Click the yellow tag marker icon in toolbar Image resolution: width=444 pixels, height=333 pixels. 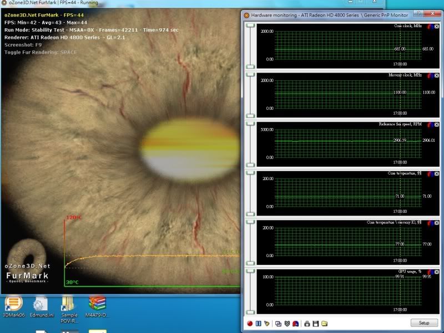click(267, 324)
